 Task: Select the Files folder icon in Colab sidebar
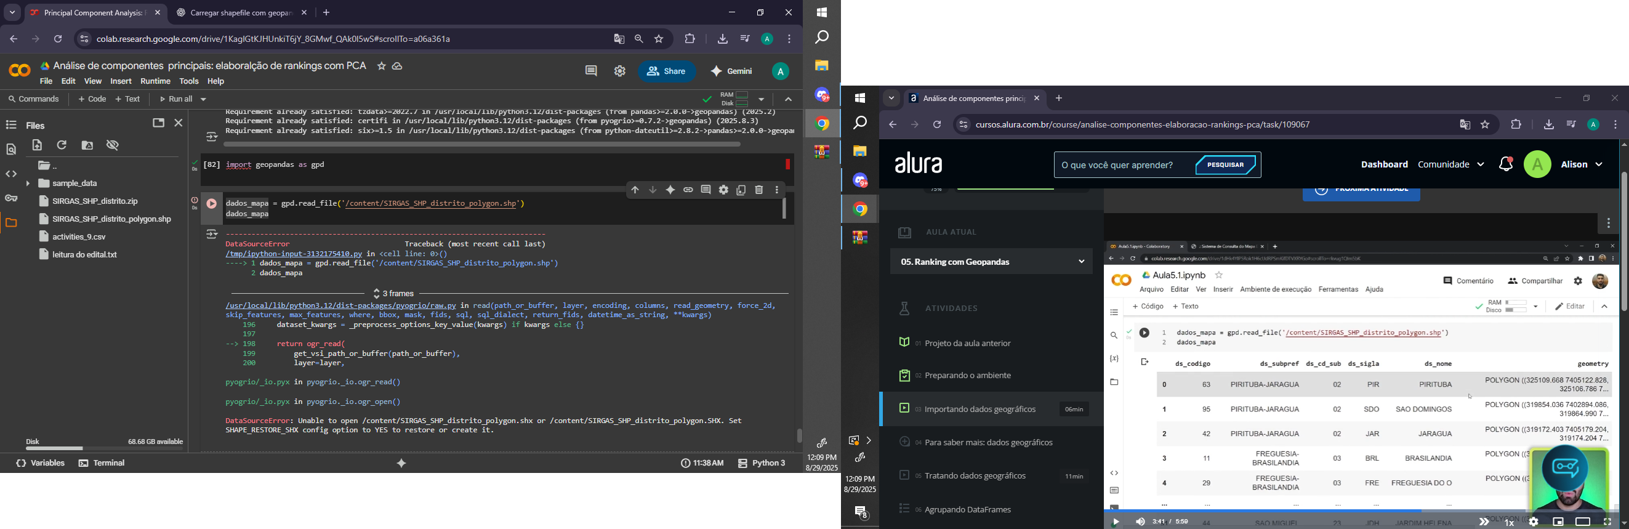[11, 223]
